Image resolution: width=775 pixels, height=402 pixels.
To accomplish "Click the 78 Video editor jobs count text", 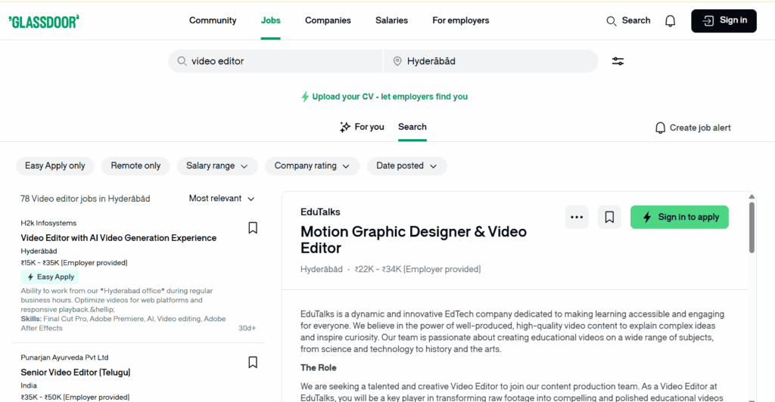I will (x=85, y=199).
